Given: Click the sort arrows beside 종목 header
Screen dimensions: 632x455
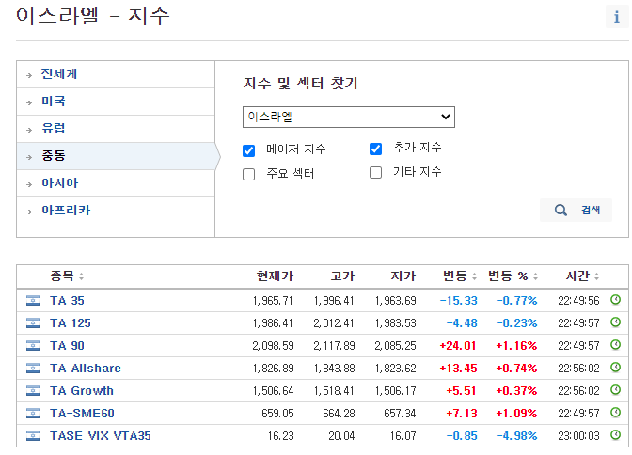Looking at the screenshot, I should pyautogui.click(x=81, y=276).
